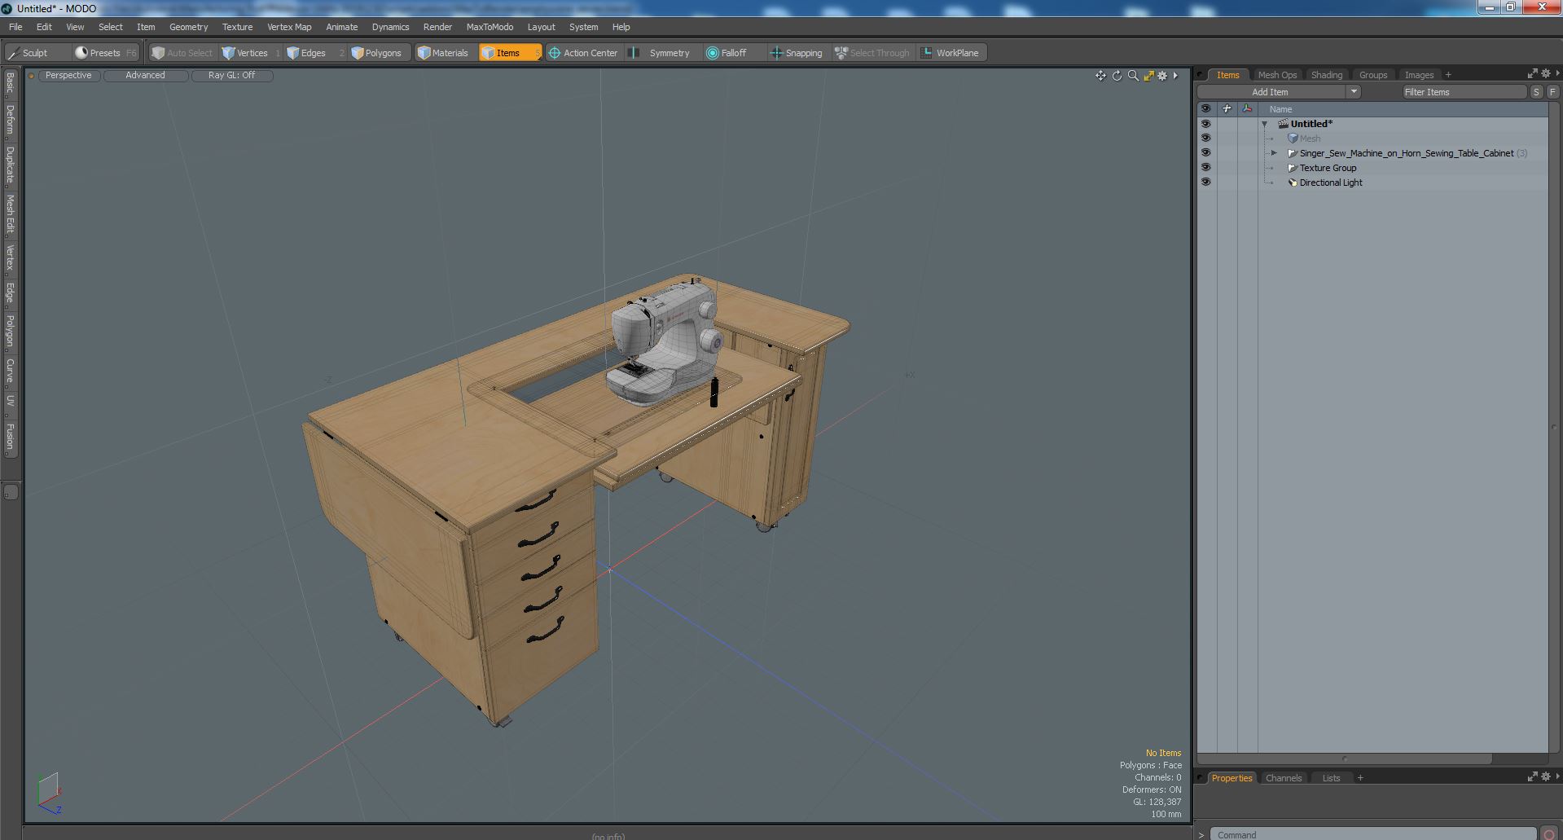The height and width of the screenshot is (840, 1563).
Task: Click the F filter button
Action: click(x=1552, y=92)
